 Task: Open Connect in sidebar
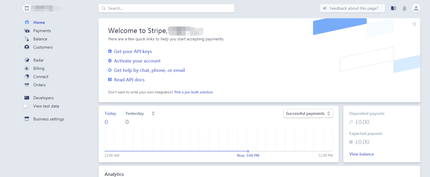[x=41, y=77]
